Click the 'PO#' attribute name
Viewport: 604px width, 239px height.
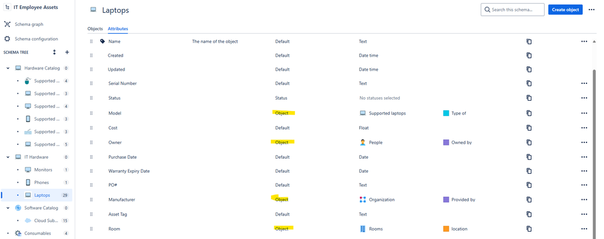[x=113, y=185]
